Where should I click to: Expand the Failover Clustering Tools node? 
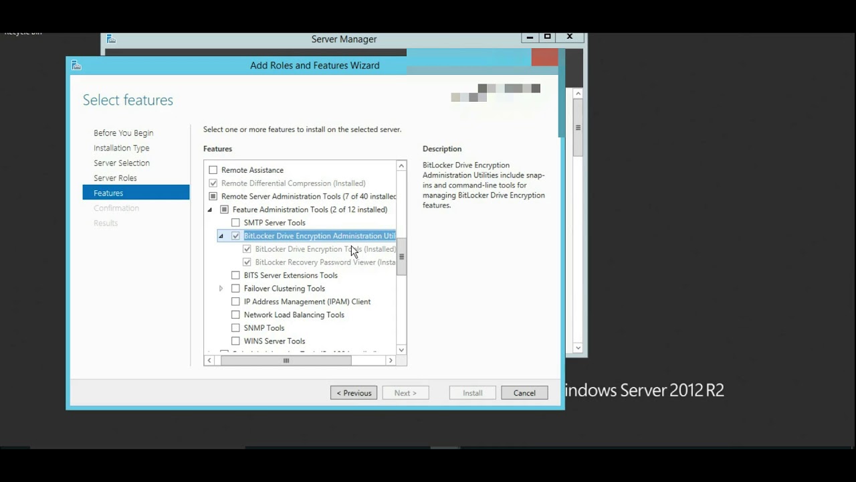(221, 289)
